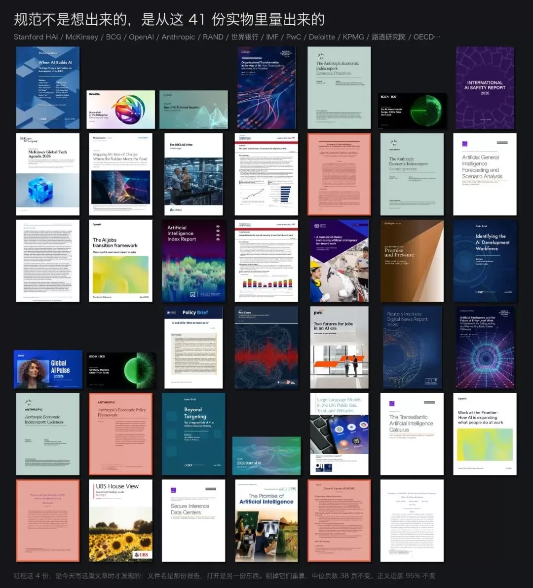Open the KPMG Global AI Pulse cover
This screenshot has width=533, height=588.
(x=48, y=369)
